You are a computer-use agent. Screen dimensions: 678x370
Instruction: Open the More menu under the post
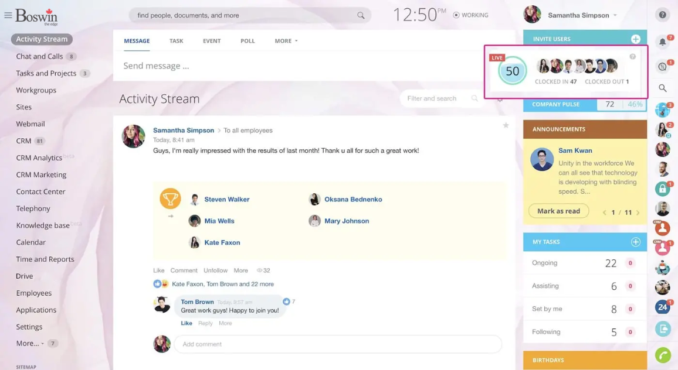[x=241, y=270]
